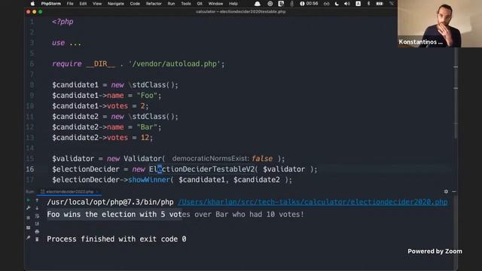Open the Apple menu
This screenshot has width=482, height=271.
(x=32, y=4)
